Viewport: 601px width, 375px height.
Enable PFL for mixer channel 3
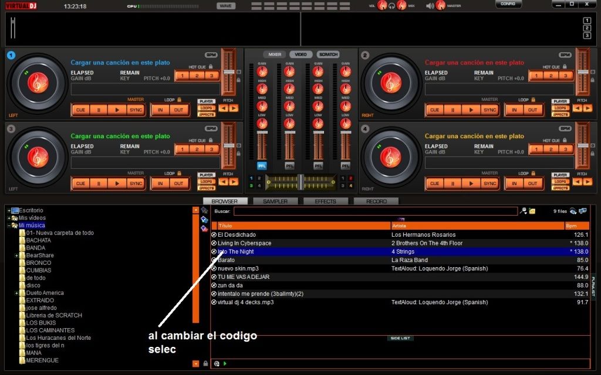318,166
